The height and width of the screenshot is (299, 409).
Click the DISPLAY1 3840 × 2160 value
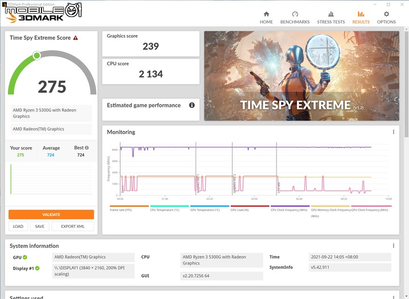[x=93, y=271]
